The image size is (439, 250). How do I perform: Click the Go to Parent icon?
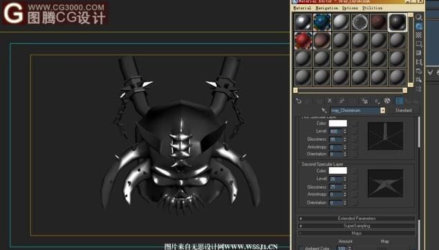[x=408, y=101]
